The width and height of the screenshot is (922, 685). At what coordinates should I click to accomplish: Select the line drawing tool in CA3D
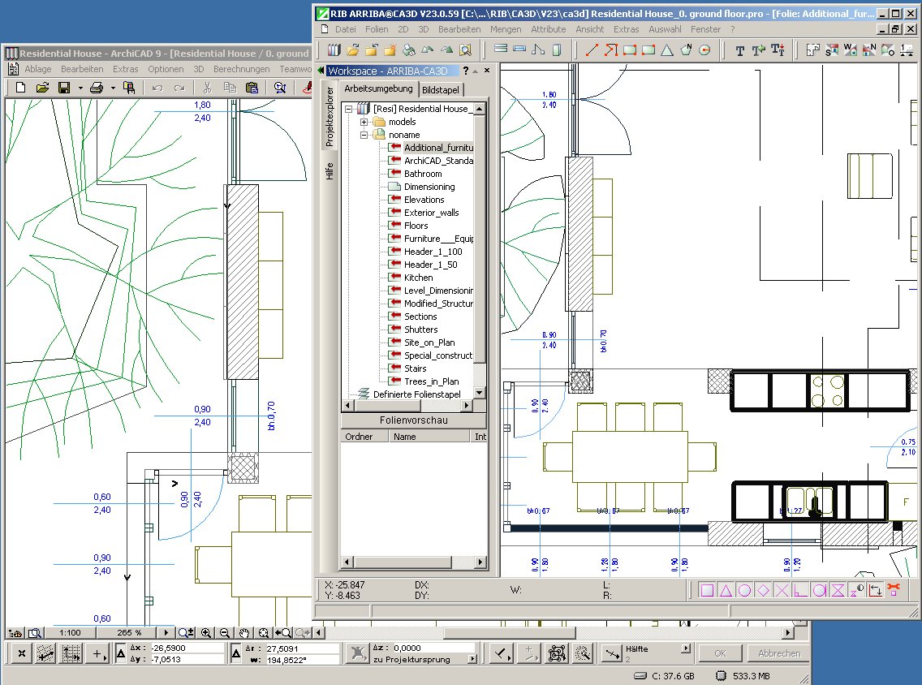592,50
